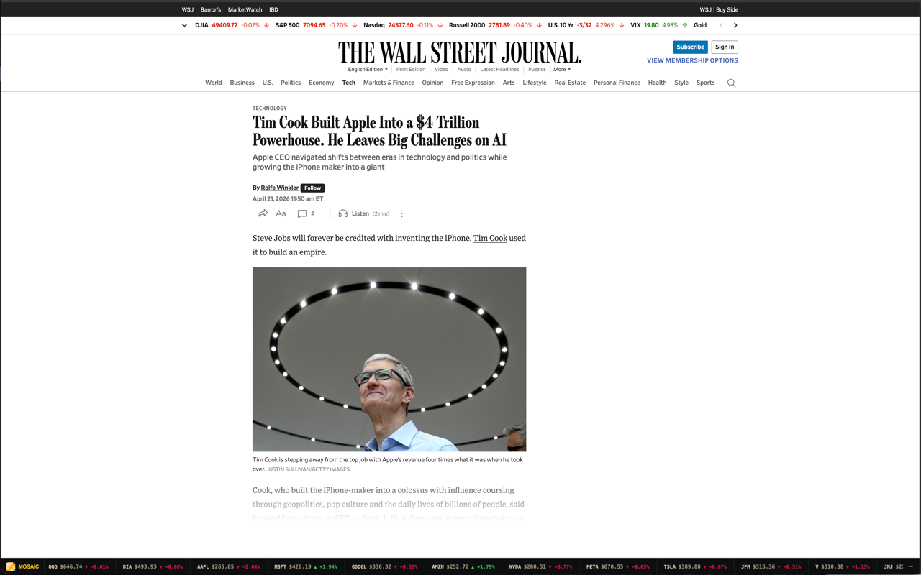
Task: Click the Nasdaq index quote
Action: [x=403, y=25]
